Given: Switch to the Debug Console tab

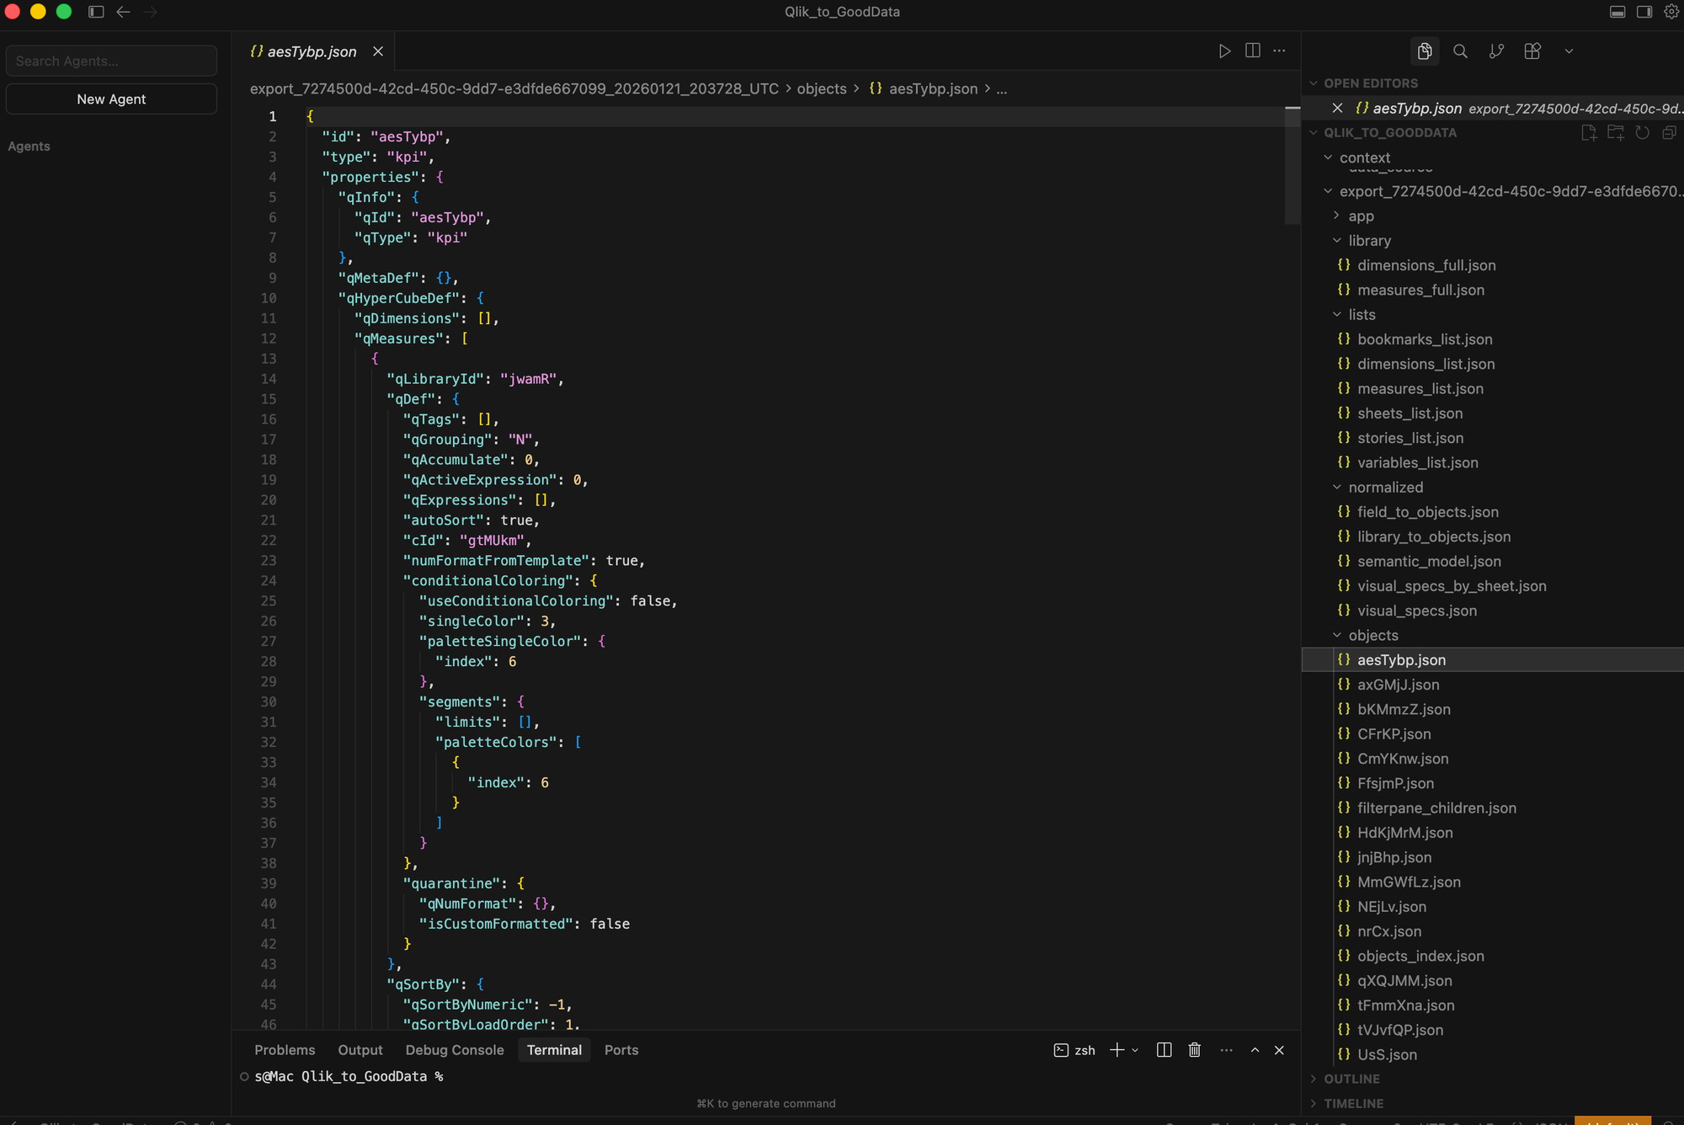Looking at the screenshot, I should [454, 1050].
